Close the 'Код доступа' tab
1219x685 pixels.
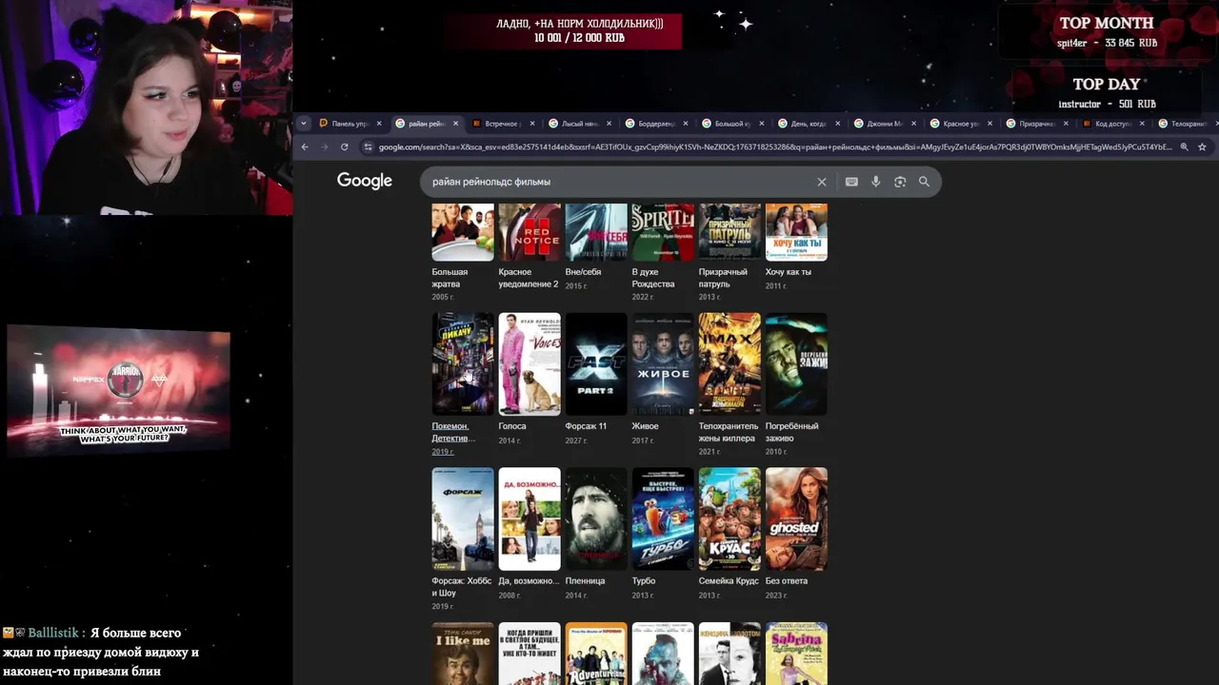pos(1142,124)
